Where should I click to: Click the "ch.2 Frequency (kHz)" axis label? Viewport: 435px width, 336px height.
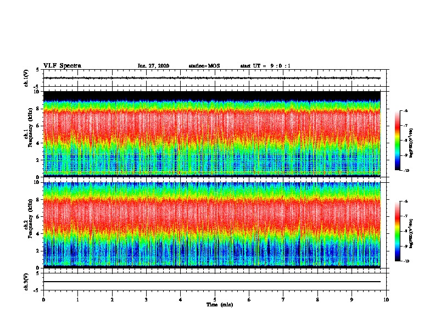[x=29, y=219]
